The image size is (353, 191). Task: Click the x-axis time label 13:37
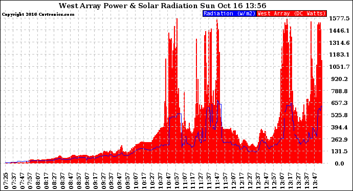click(306, 181)
